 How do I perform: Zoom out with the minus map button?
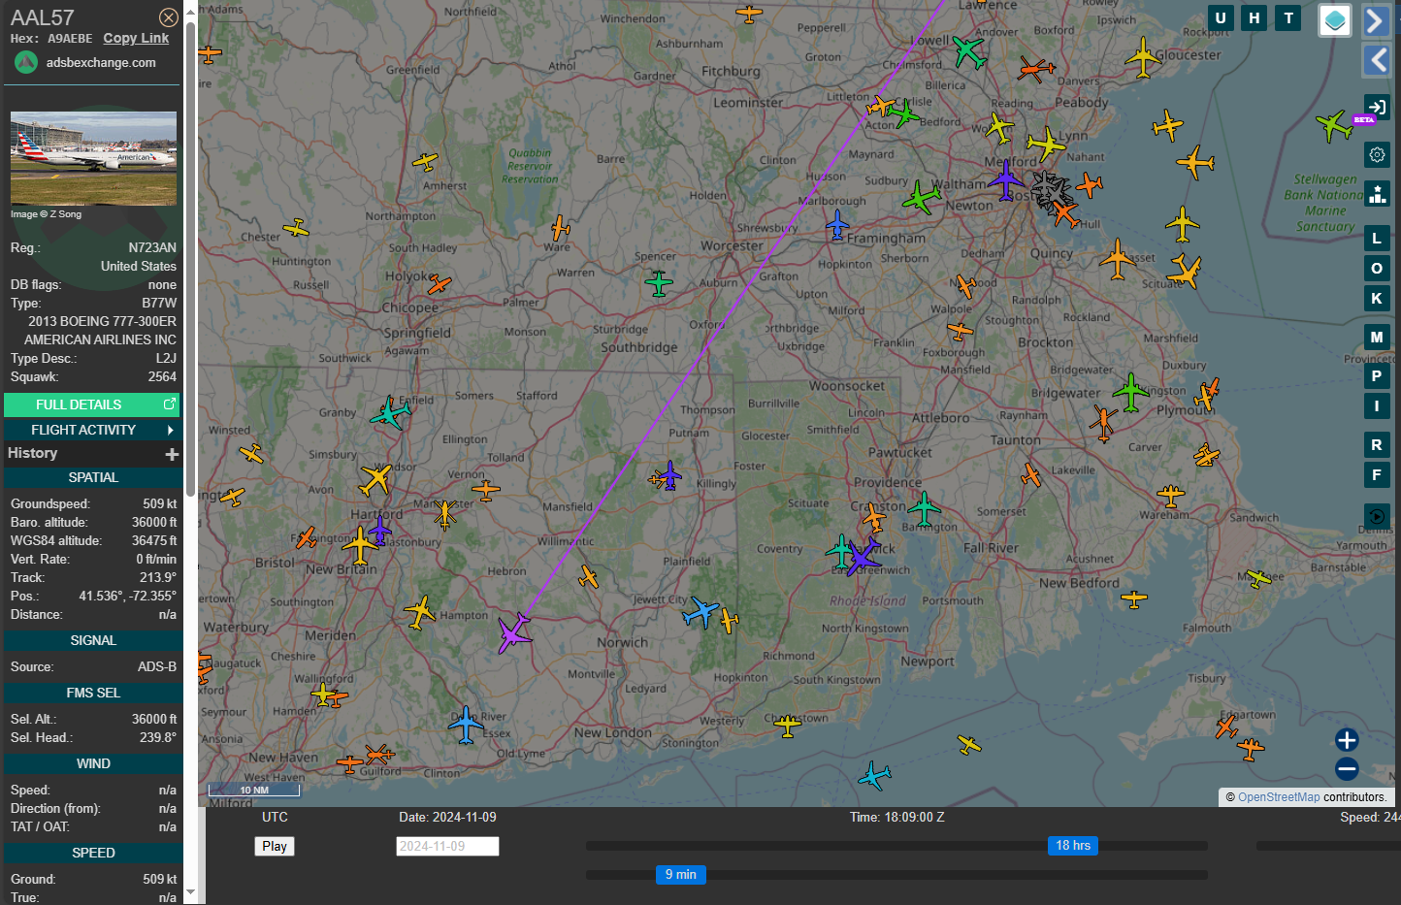(1347, 769)
